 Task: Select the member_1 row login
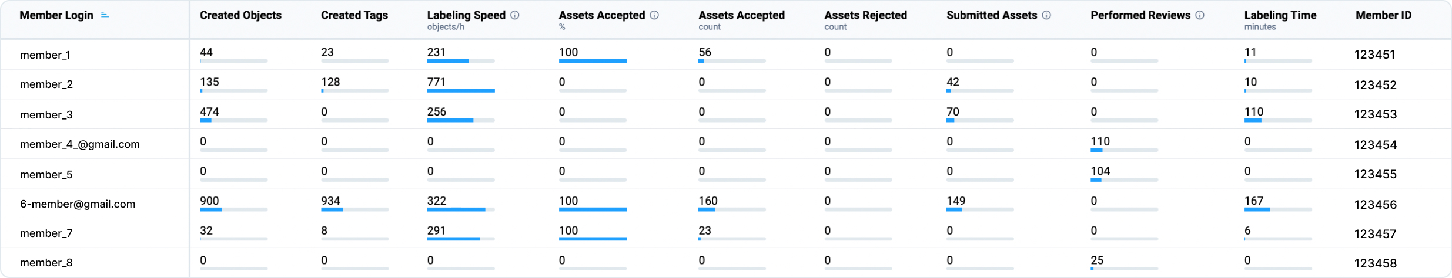coord(45,55)
